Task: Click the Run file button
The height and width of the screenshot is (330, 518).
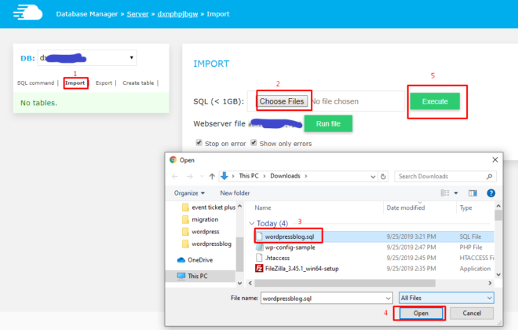Action: click(328, 123)
